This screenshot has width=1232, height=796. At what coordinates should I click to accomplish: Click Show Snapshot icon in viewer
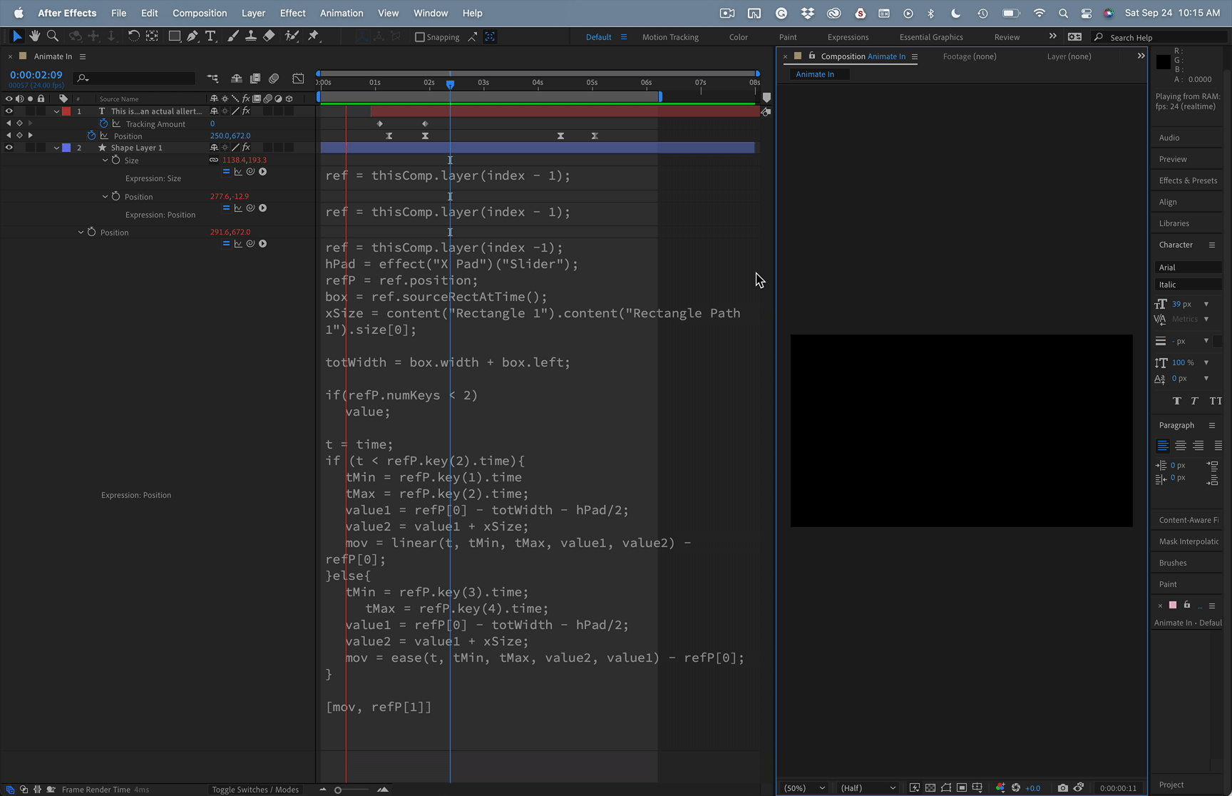pyautogui.click(x=1079, y=787)
